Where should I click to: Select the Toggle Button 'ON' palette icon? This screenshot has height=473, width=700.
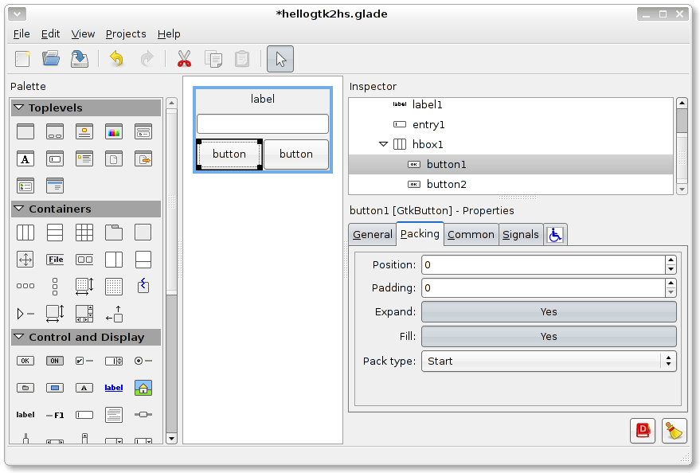(x=53, y=361)
